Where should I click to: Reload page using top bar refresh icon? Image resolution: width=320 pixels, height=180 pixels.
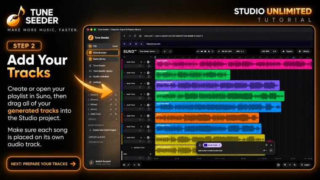pos(135,36)
